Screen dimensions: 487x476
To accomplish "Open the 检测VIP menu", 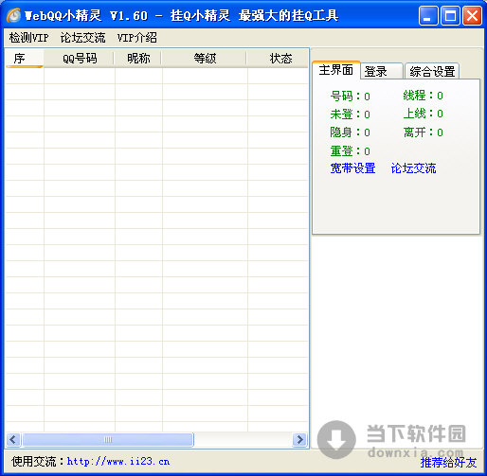I will [x=28, y=38].
